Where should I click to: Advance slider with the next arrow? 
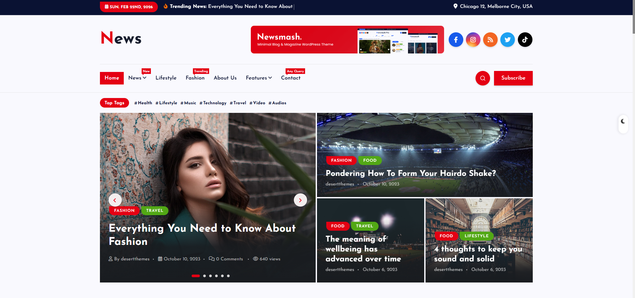(300, 200)
